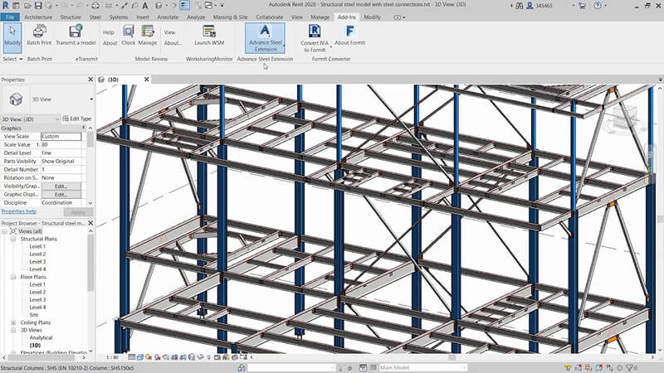The image size is (664, 373).
Task: Select Text tool A in quick access toolbar
Action: click(145, 6)
